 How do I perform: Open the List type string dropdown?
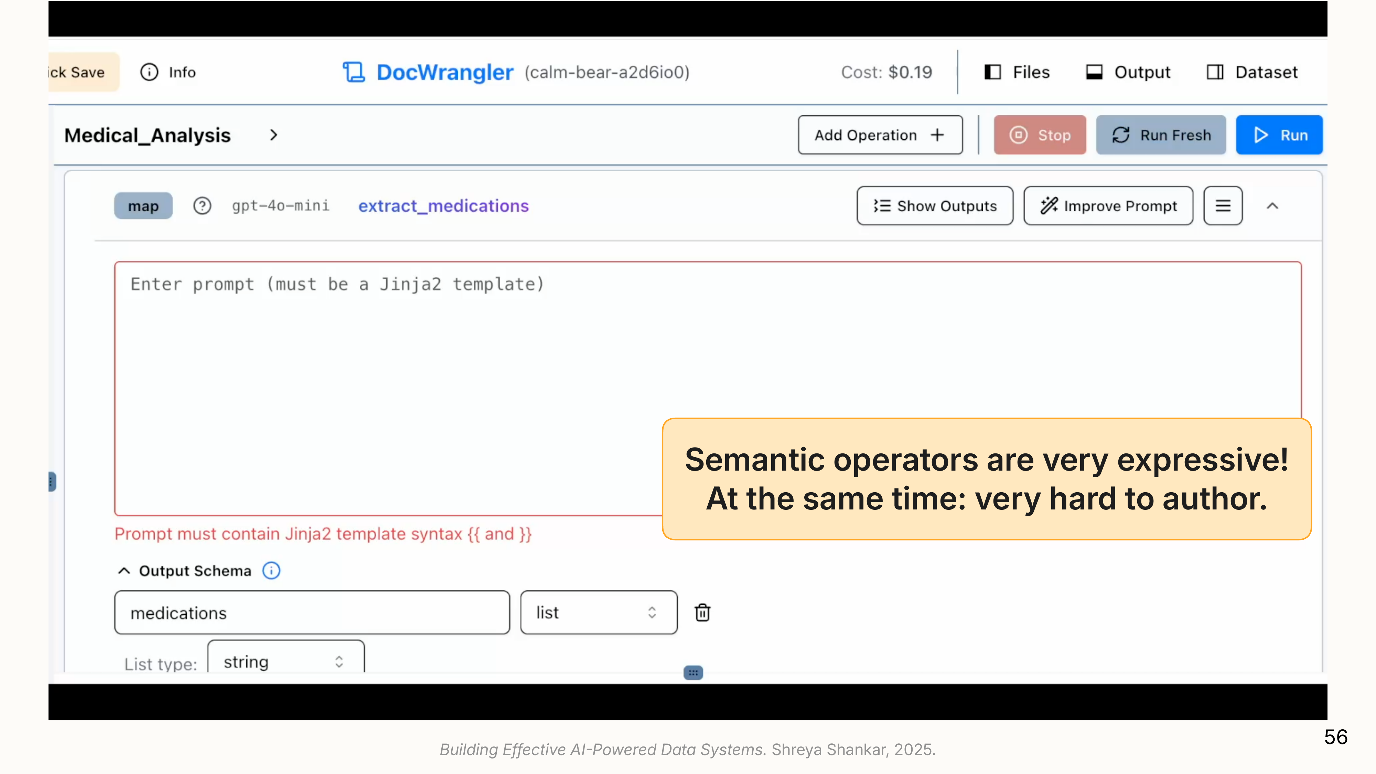coord(285,662)
